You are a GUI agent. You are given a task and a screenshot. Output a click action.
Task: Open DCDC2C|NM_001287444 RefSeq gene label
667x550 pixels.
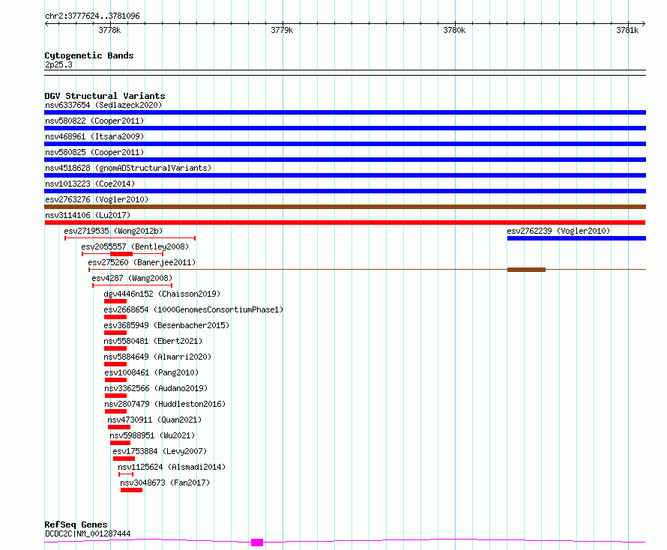(88, 534)
